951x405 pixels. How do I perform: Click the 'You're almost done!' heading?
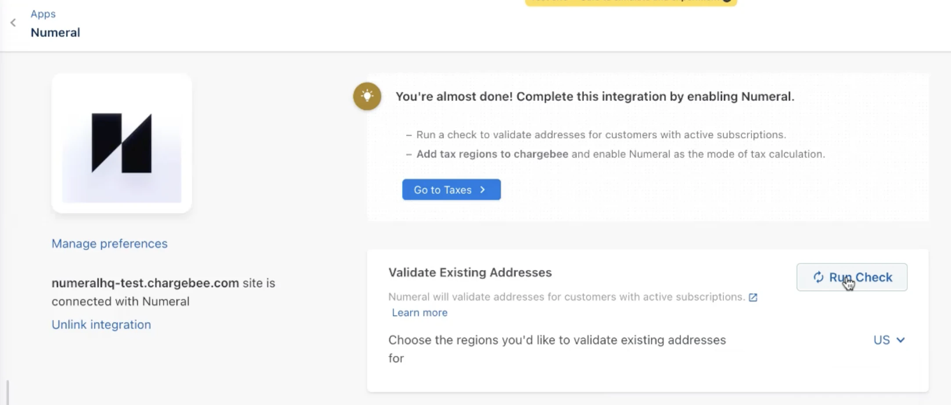(x=595, y=96)
